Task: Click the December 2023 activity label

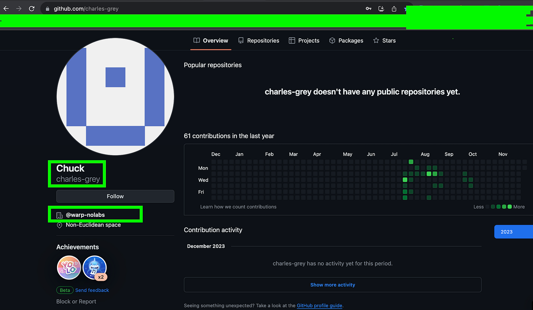Action: click(x=206, y=246)
